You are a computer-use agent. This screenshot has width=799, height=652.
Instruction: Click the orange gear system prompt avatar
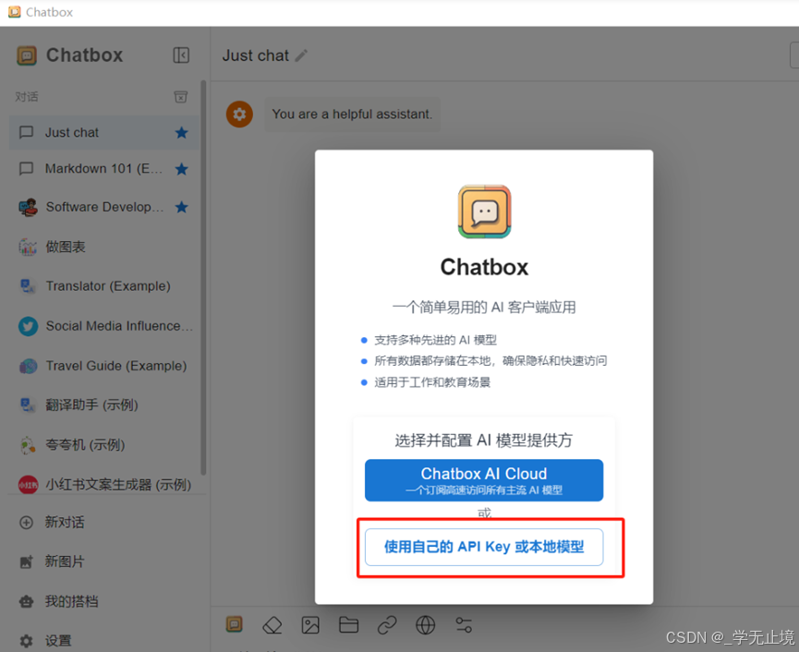(239, 115)
